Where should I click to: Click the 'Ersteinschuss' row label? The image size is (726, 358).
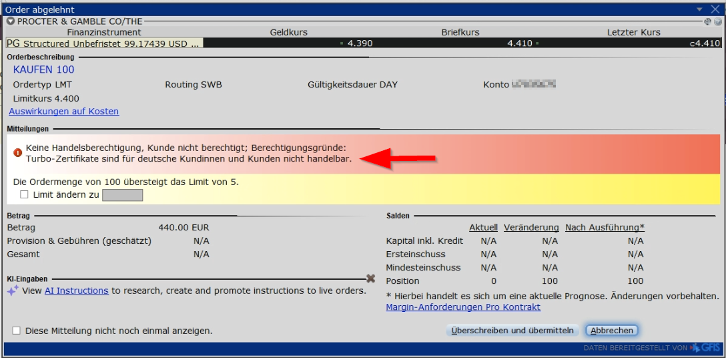point(416,254)
